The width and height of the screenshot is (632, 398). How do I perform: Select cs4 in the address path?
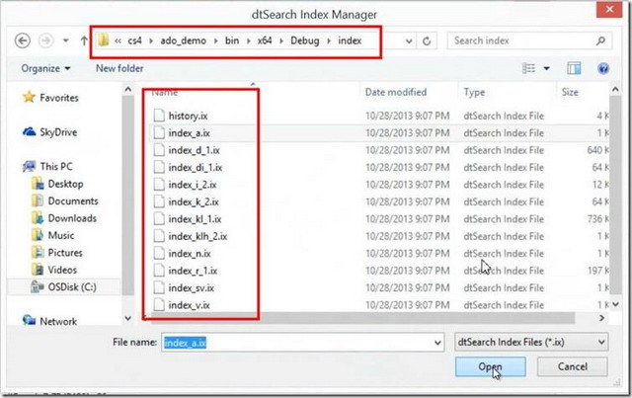pos(134,40)
